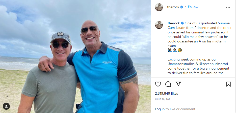
Task: Open the three-dot more options menu
Action: (228, 7)
